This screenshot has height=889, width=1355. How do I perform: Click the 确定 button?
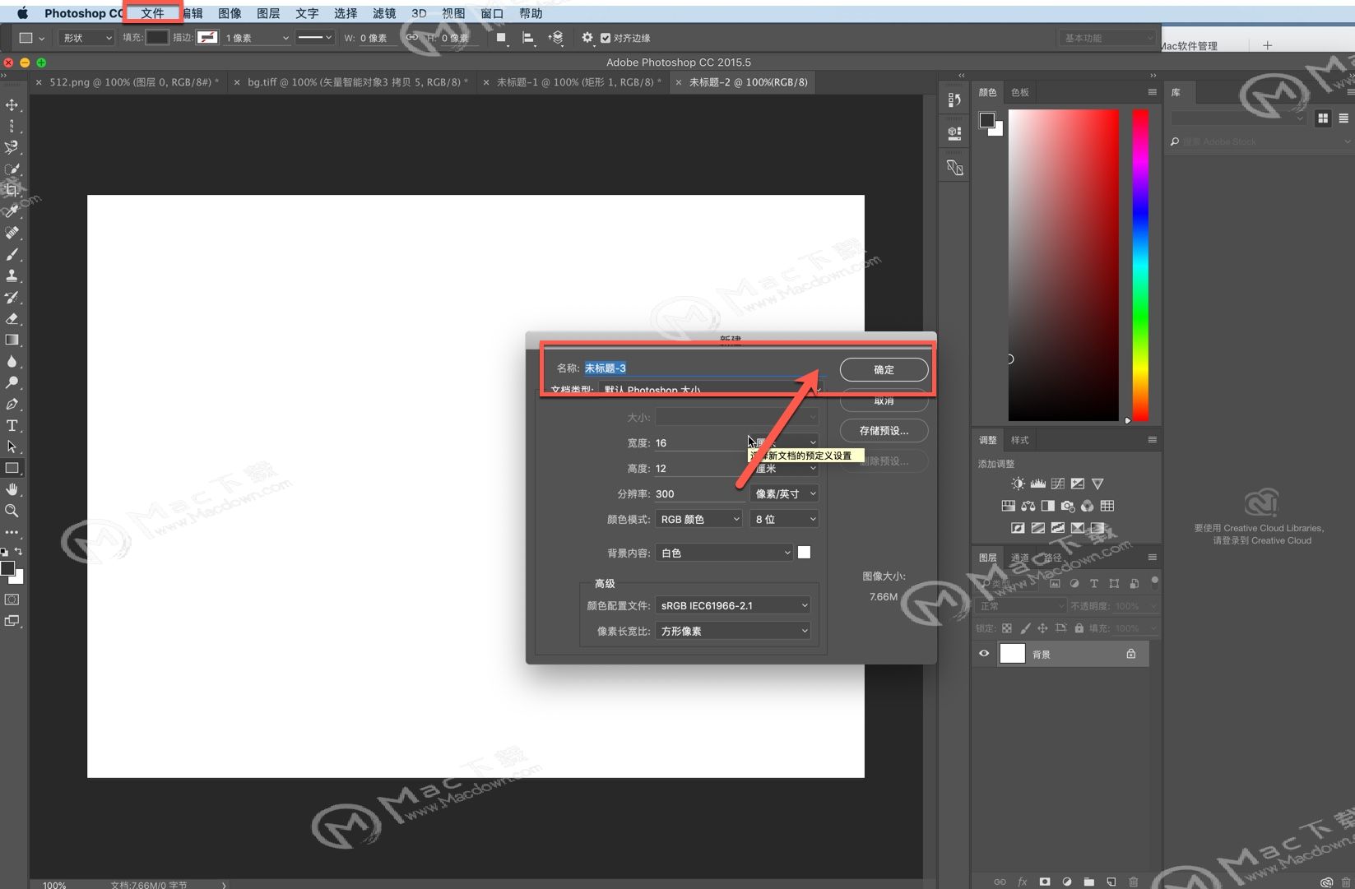pos(884,369)
